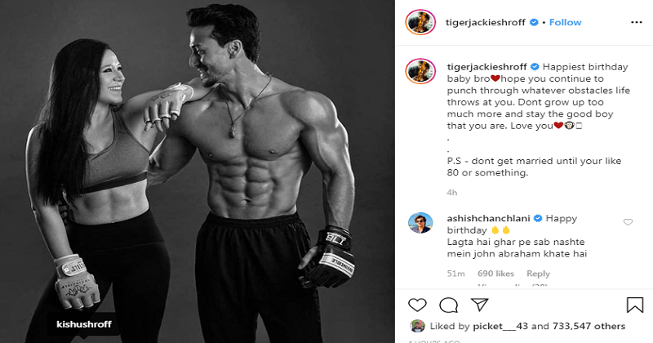The width and height of the screenshot is (653, 343).
Task: View 690 likes on the comment
Action: coord(495,274)
